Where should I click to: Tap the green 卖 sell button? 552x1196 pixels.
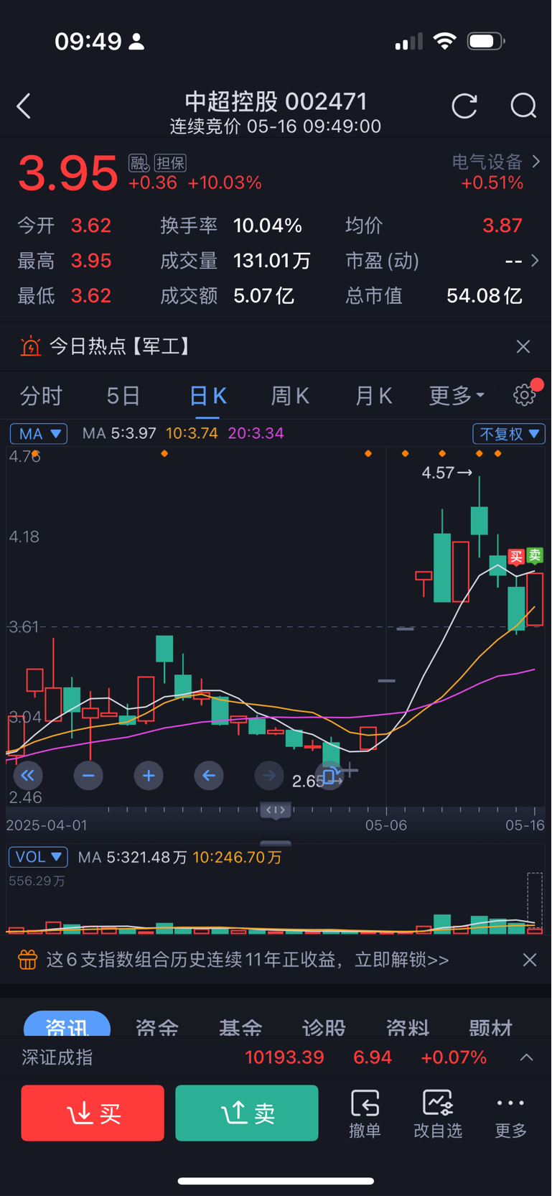247,1113
